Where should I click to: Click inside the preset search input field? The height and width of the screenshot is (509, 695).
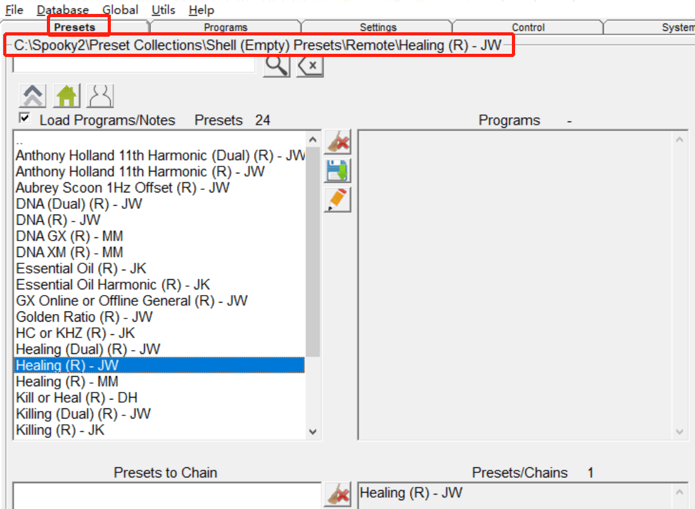coord(133,65)
